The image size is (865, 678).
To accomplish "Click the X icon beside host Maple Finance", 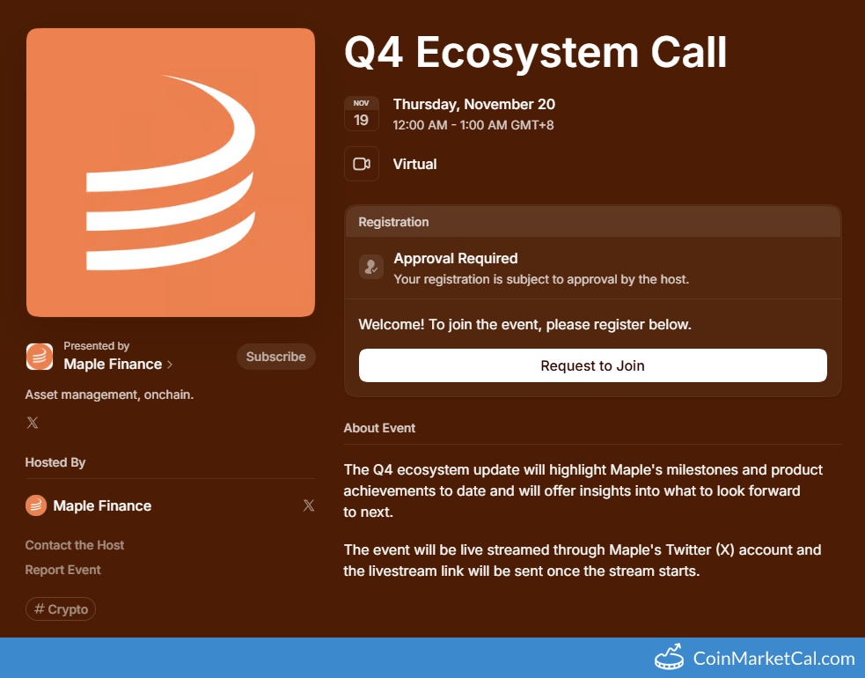I will click(x=309, y=505).
